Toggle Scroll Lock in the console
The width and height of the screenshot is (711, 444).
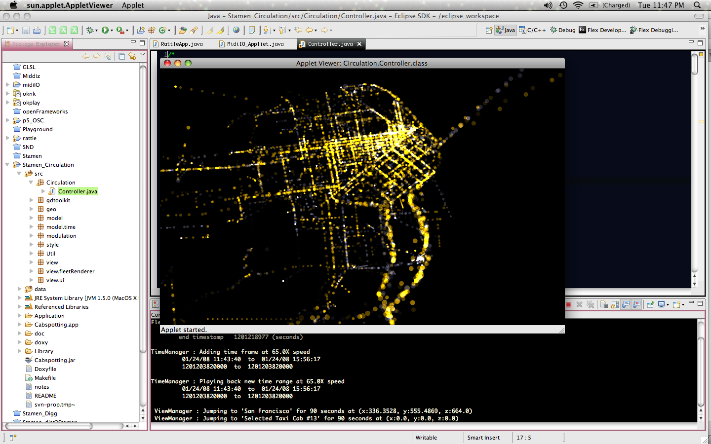pyautogui.click(x=615, y=304)
